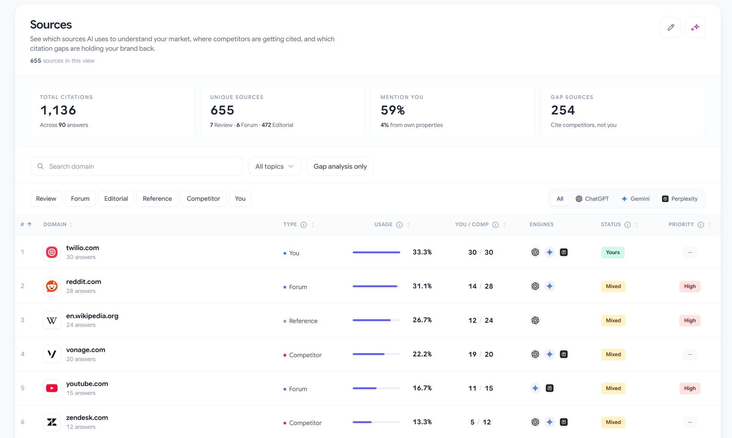This screenshot has width=732, height=438.
Task: Click the pencil edit icon button
Action: click(671, 27)
